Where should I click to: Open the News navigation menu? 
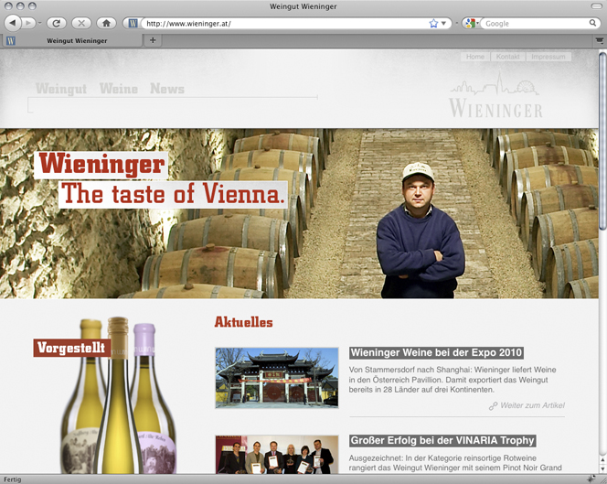167,89
